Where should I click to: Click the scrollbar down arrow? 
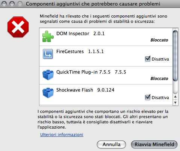[175, 103]
